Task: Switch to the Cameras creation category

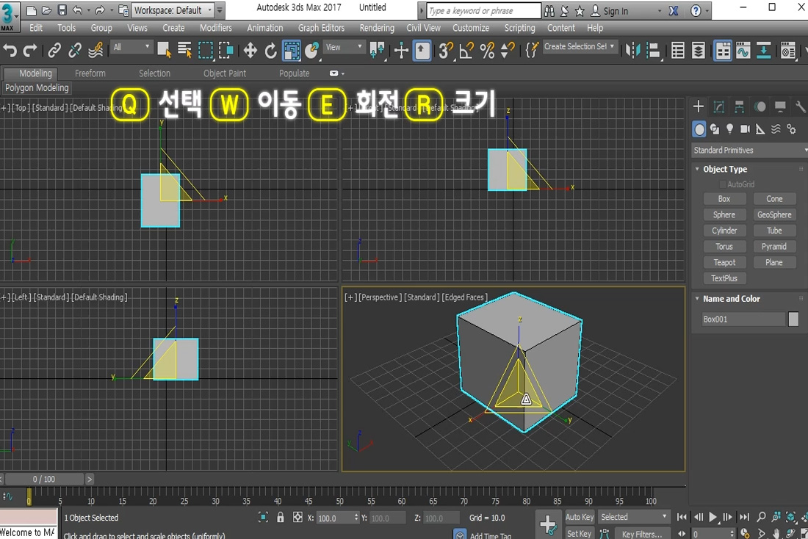Action: (x=745, y=129)
